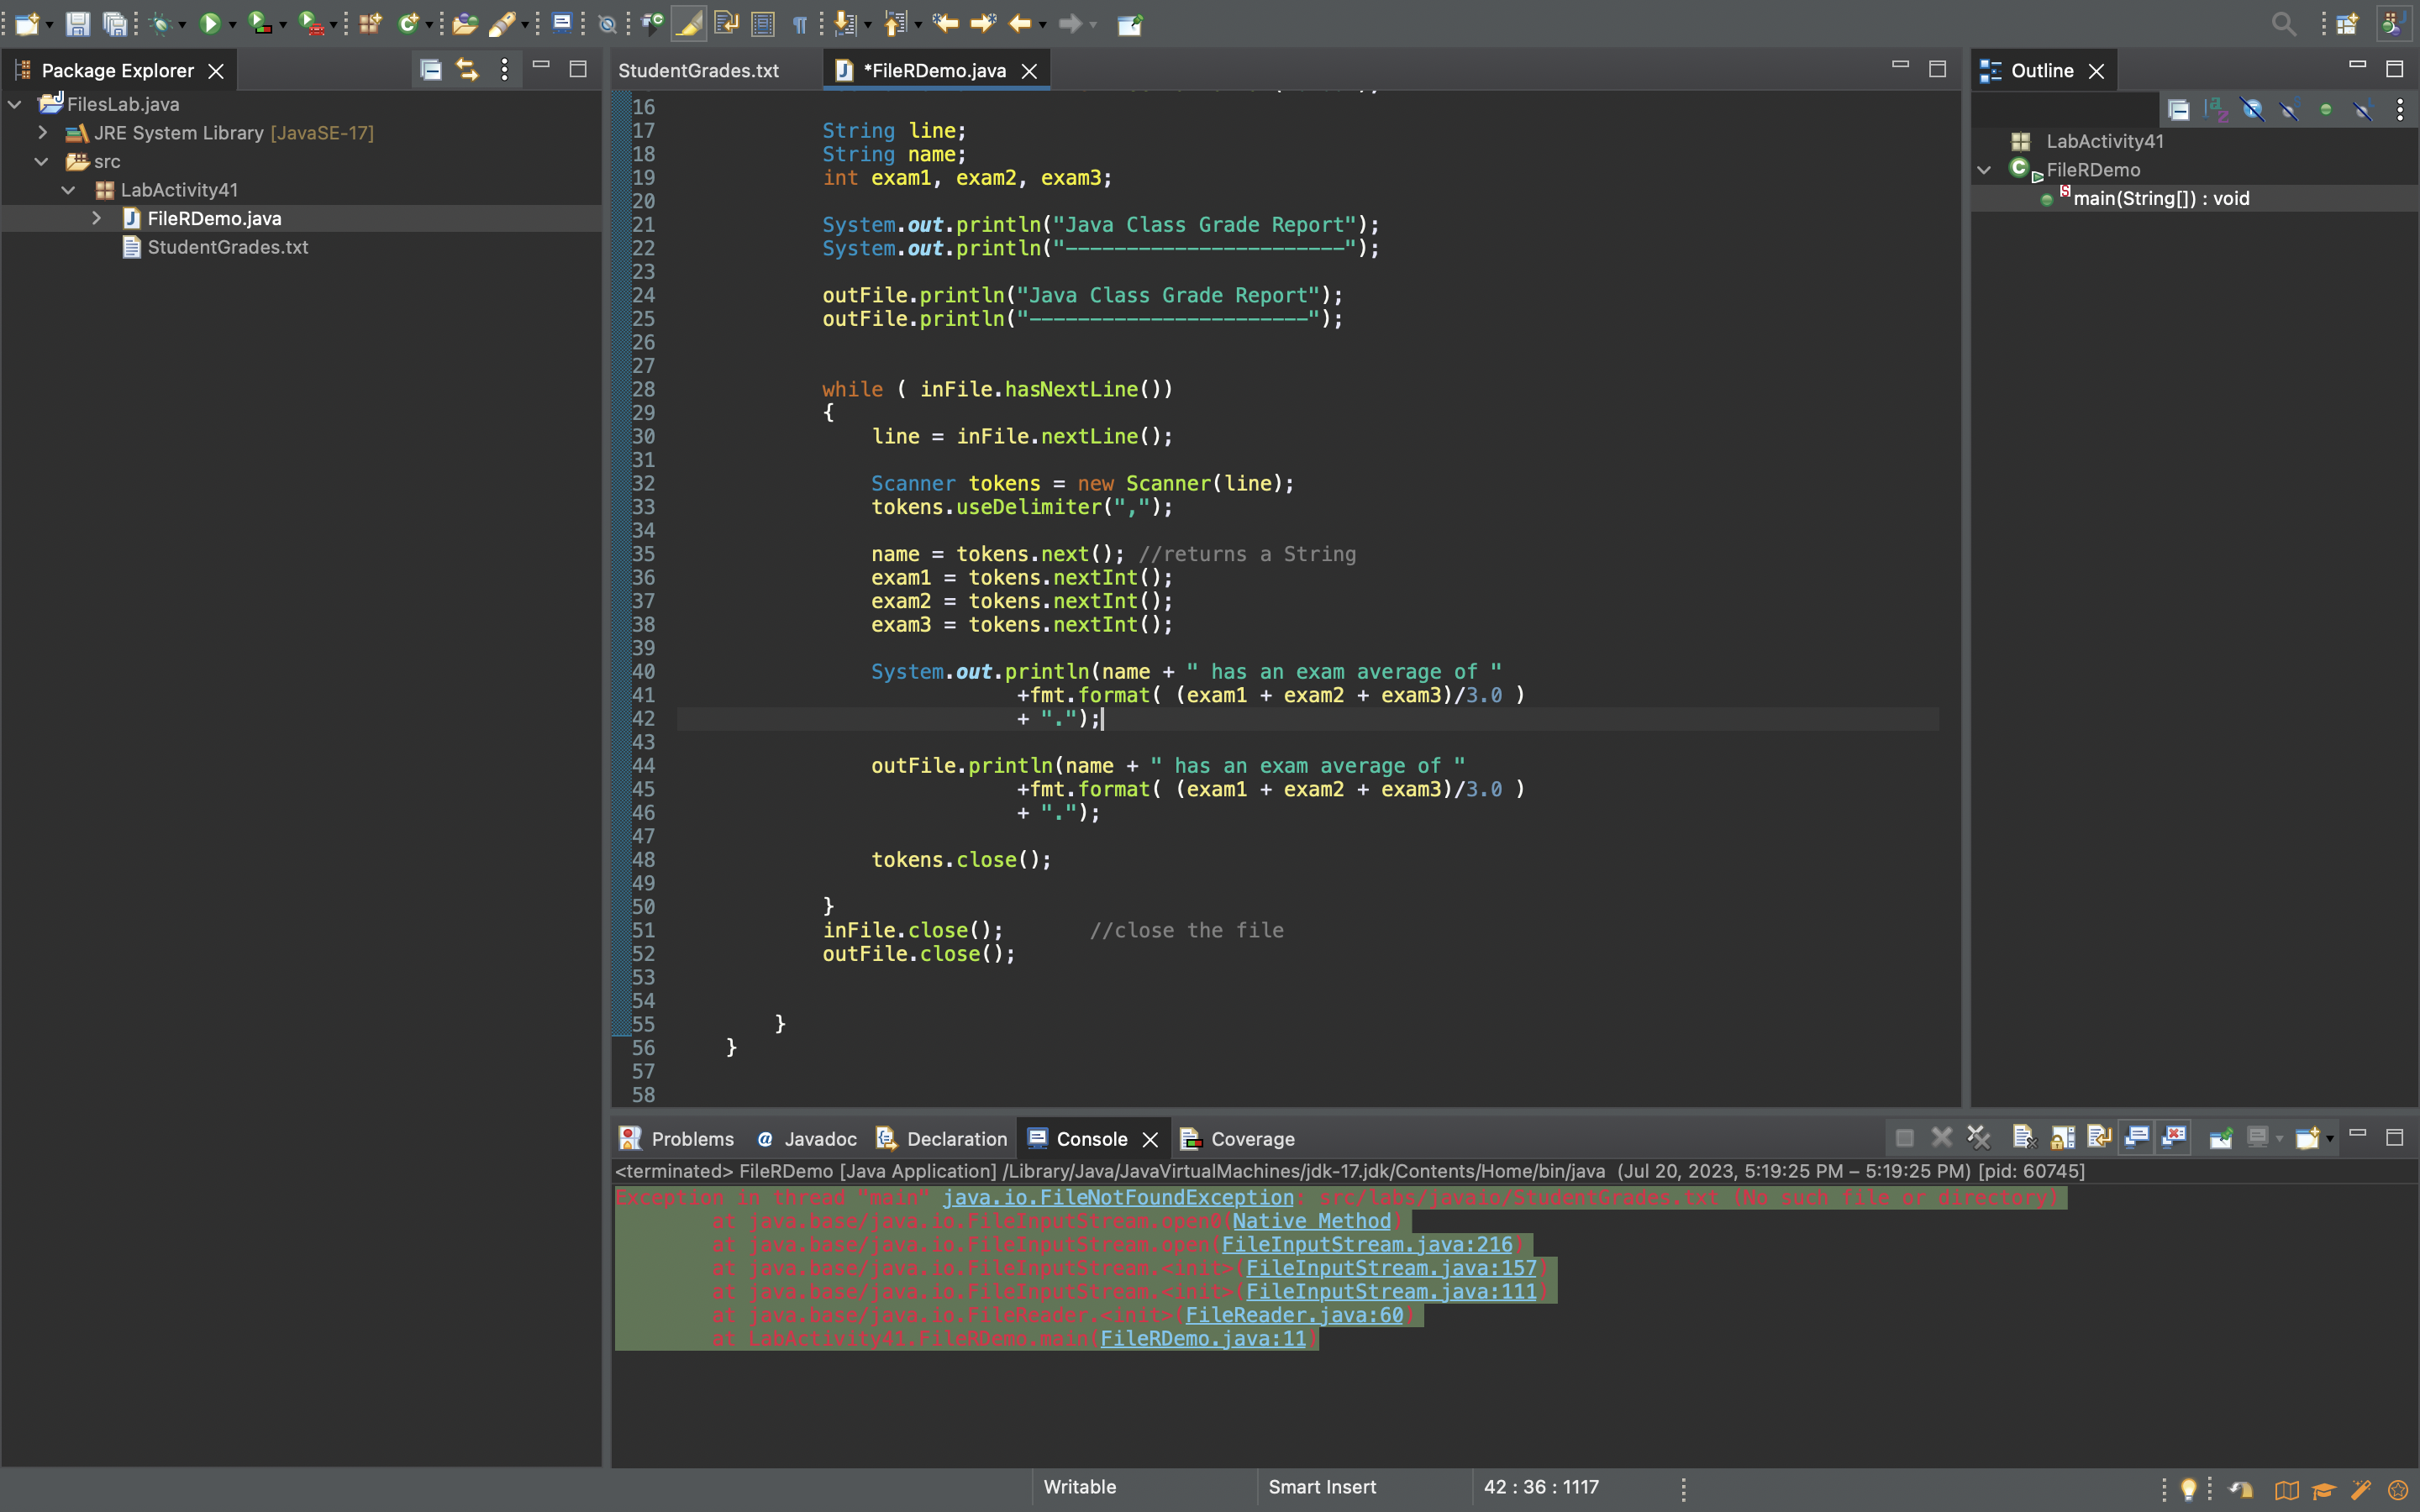Expand FileRDemo.java tree node
The width and height of the screenshot is (2420, 1512).
(x=96, y=218)
